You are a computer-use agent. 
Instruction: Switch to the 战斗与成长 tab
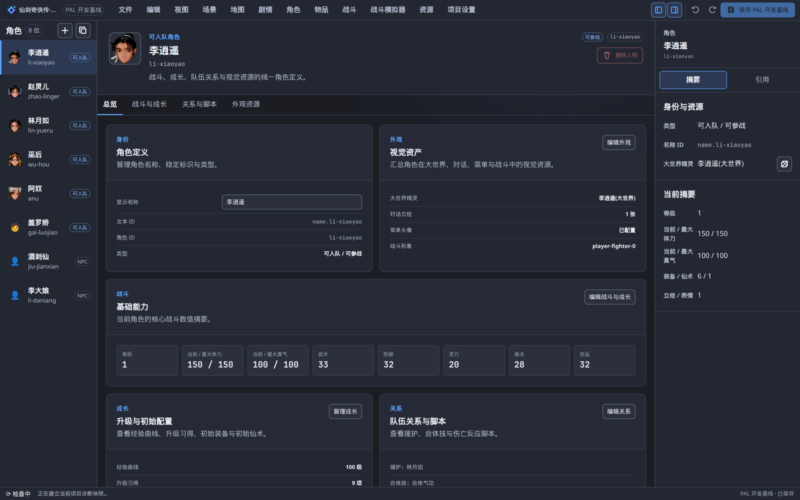(x=149, y=104)
